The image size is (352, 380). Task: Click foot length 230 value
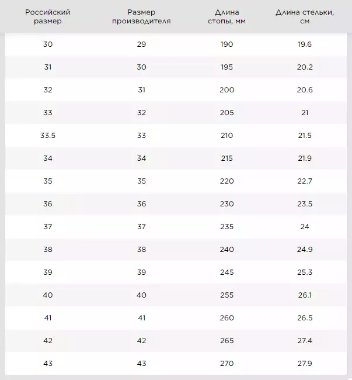[227, 204]
